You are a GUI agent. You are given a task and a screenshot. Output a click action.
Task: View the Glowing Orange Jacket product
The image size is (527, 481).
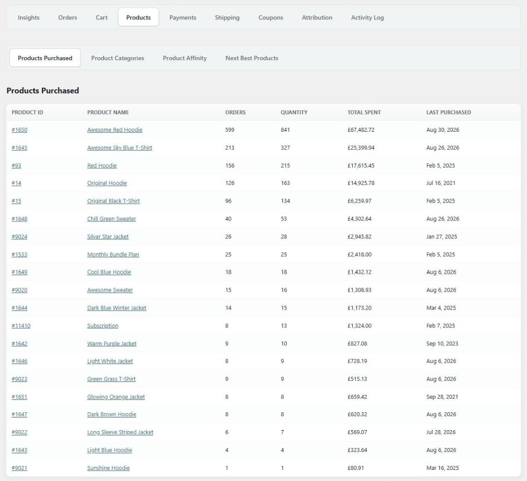(x=116, y=397)
